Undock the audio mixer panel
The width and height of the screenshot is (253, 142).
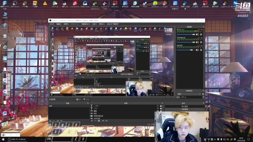pos(203,27)
